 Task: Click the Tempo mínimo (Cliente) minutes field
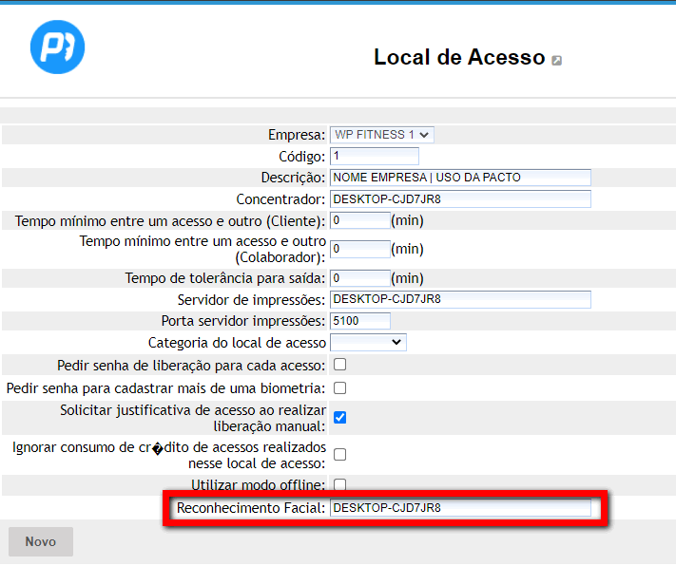(x=359, y=221)
